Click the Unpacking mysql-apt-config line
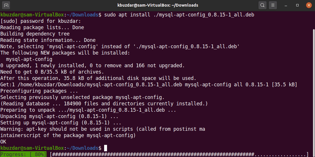 click(59, 116)
